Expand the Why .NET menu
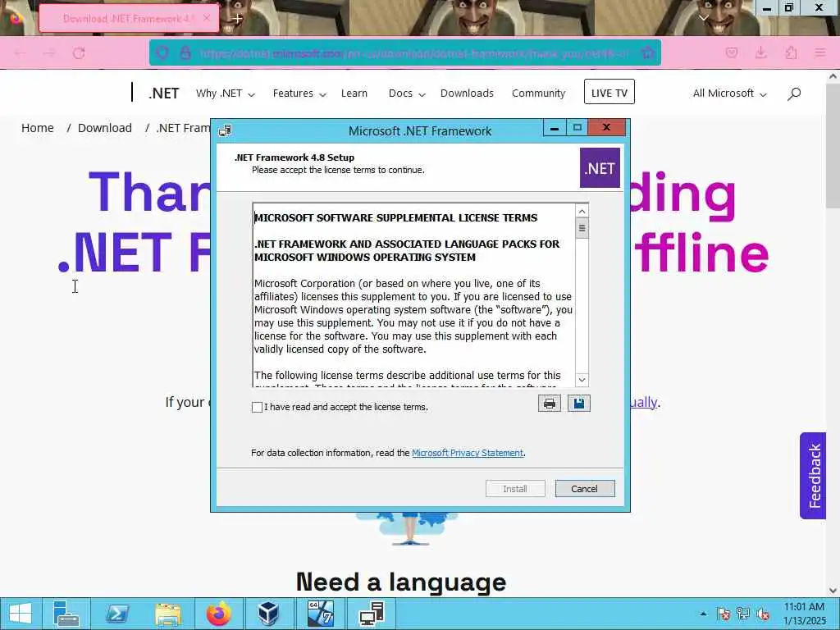Viewport: 840px width, 630px height. point(225,94)
